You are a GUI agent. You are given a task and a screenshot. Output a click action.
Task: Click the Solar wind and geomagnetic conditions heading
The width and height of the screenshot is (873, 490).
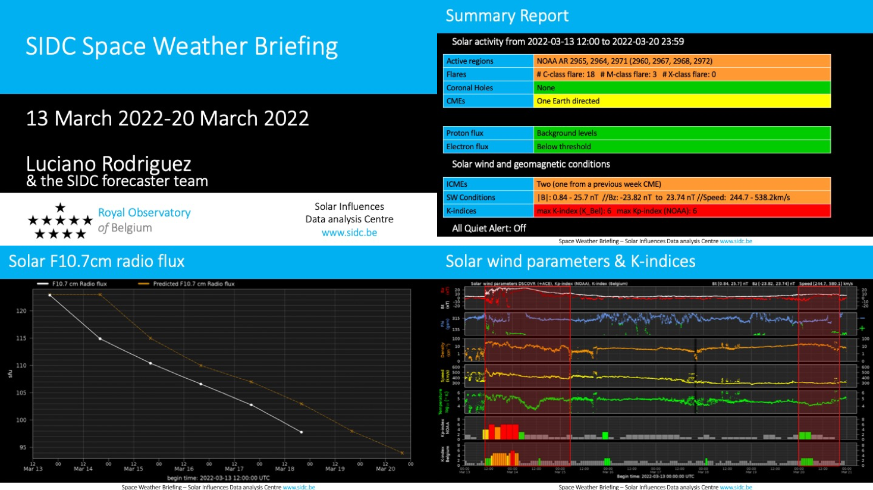tap(531, 164)
